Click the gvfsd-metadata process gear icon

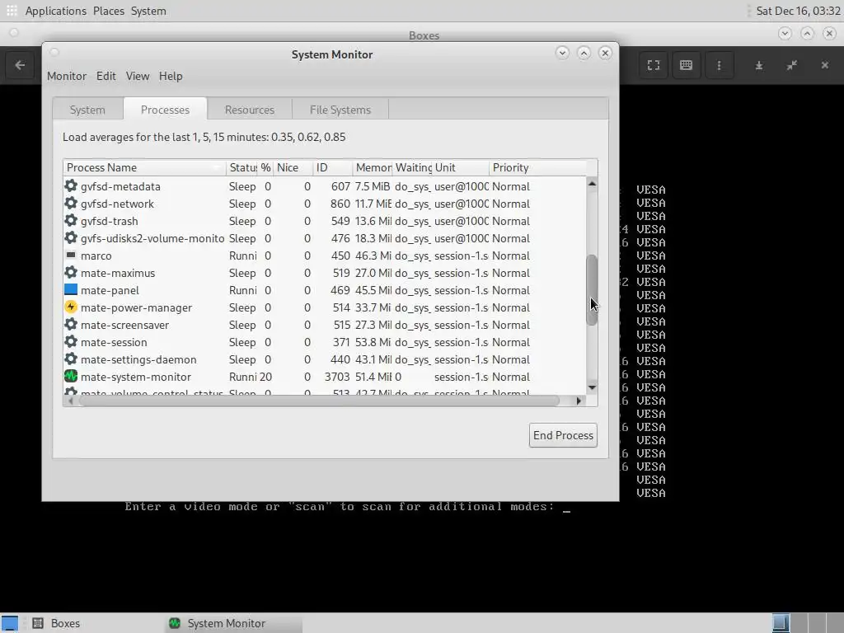pos(71,185)
